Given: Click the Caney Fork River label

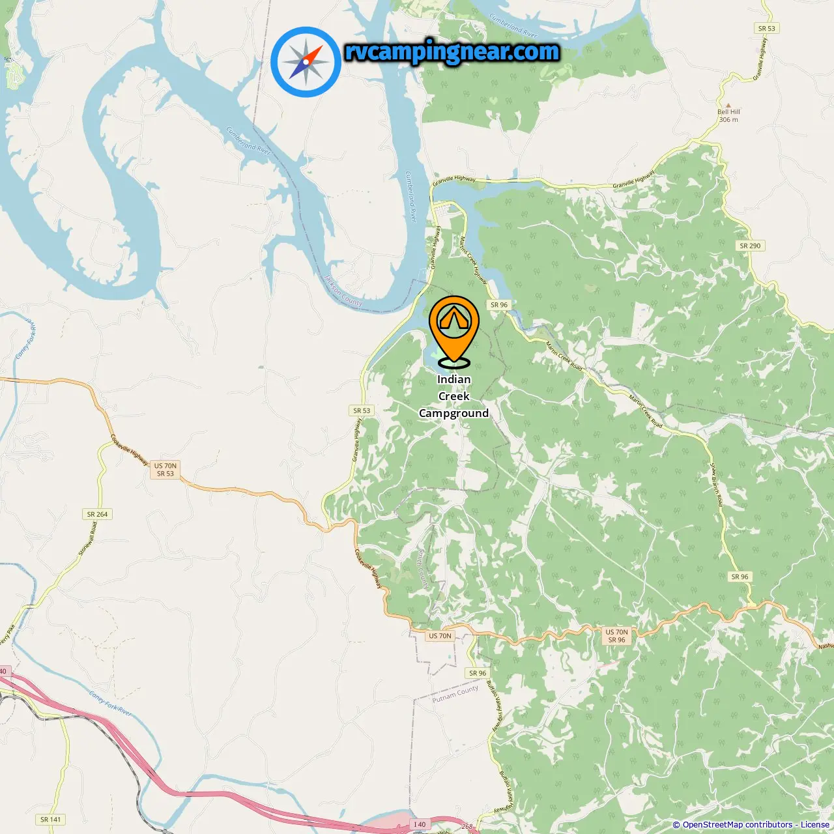Looking at the screenshot, I should [x=110, y=704].
